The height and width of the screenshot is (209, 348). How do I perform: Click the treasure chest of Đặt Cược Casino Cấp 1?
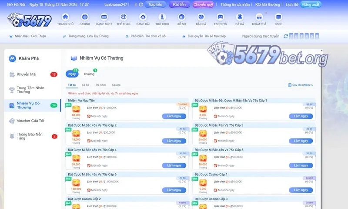pyautogui.click(x=203, y=183)
